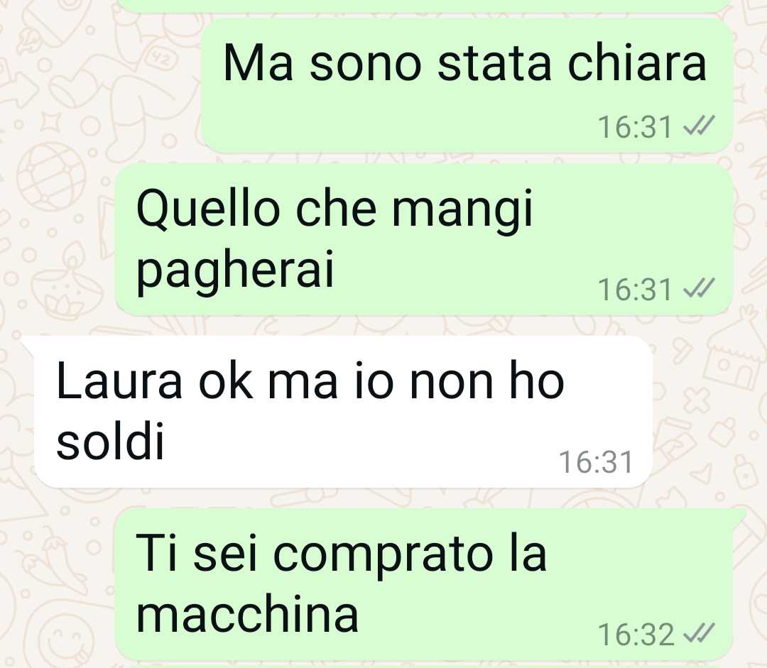Click the 16:31 timestamp on the white bubble

[x=596, y=461]
